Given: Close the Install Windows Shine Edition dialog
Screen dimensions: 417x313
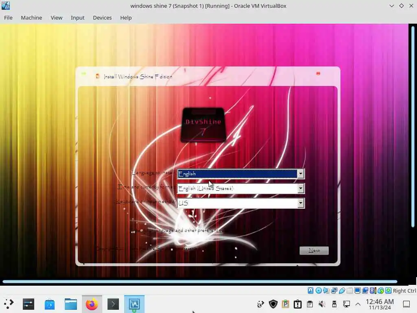Looking at the screenshot, I should 318,73.
